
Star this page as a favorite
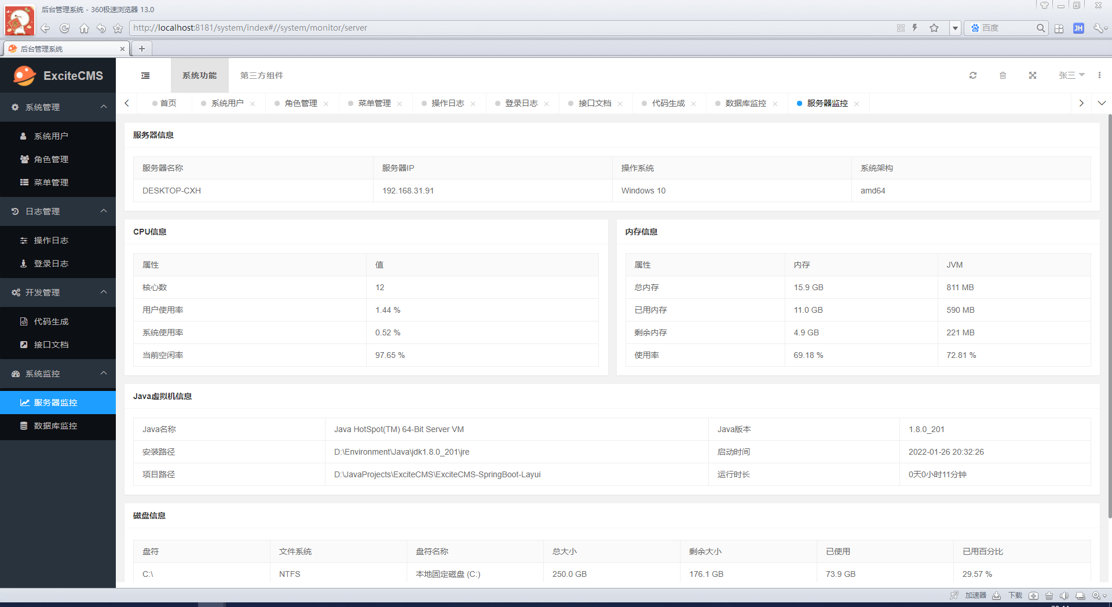934,28
